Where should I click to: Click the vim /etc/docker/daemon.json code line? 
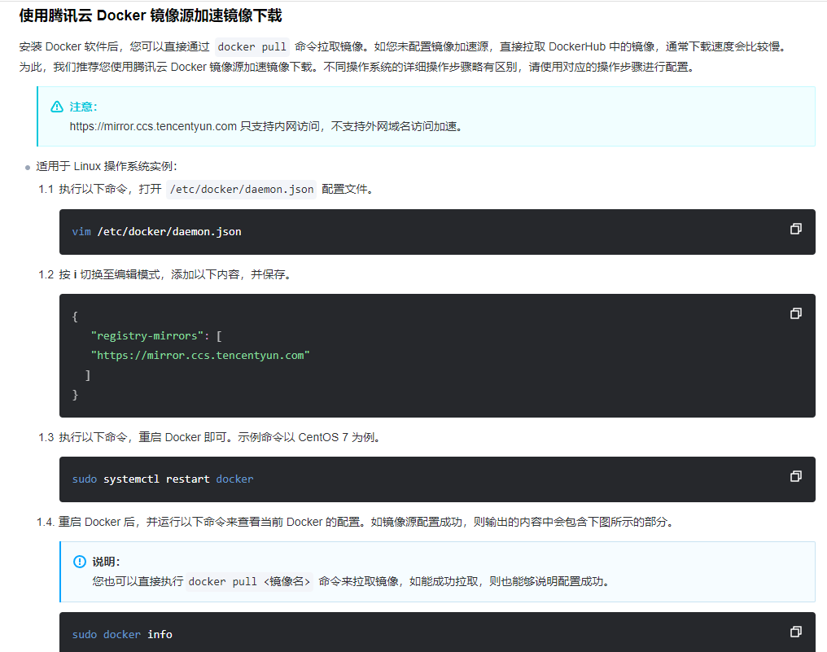156,231
